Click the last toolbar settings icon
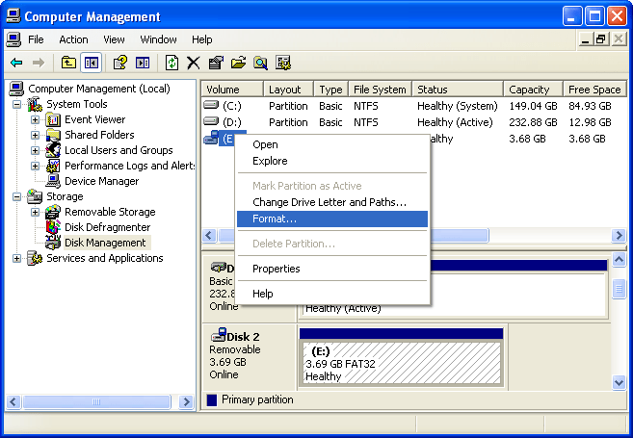The width and height of the screenshot is (633, 438). click(x=283, y=63)
